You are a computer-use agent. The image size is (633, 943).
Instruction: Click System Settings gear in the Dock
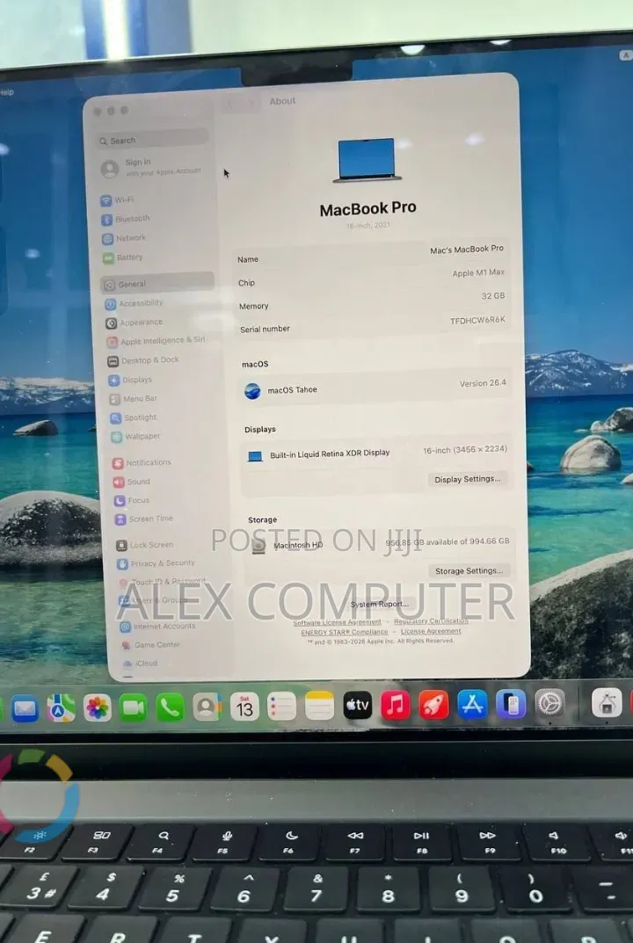click(x=549, y=702)
